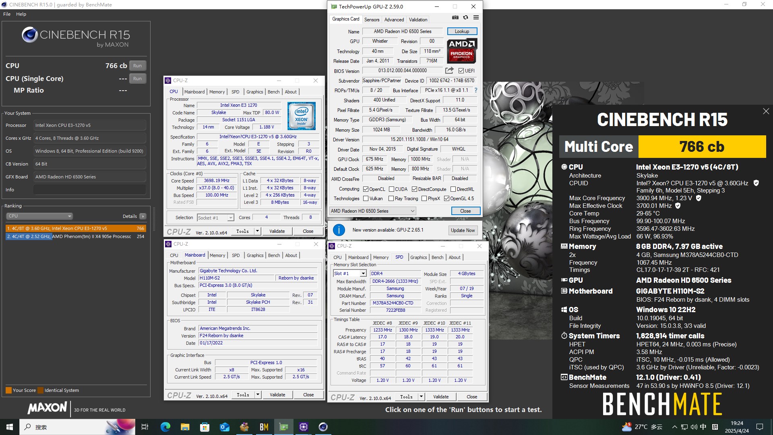Image resolution: width=773 pixels, height=435 pixels.
Task: Toggle the CUDA checkbox
Action: click(391, 189)
